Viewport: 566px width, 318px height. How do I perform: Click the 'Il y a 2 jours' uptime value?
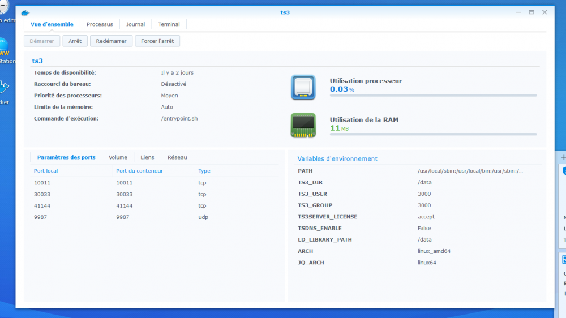pyautogui.click(x=177, y=72)
